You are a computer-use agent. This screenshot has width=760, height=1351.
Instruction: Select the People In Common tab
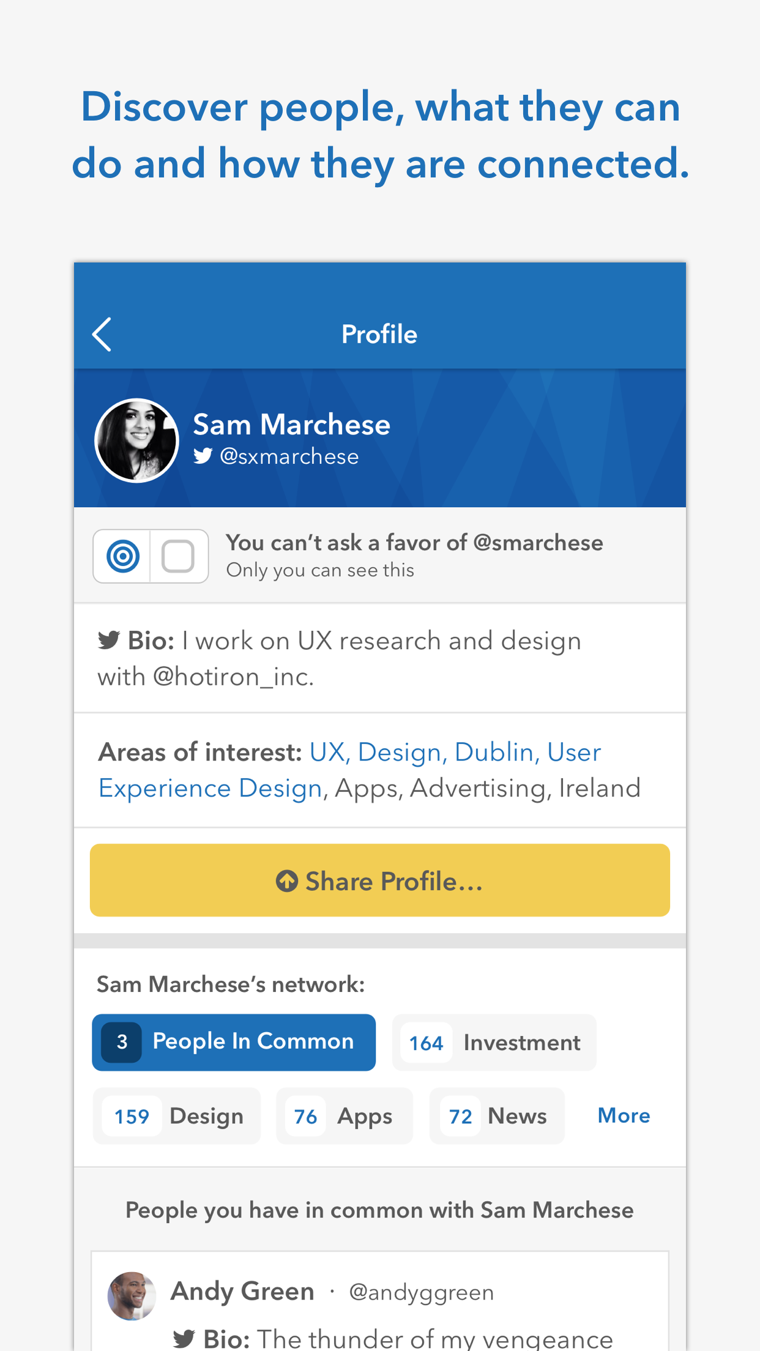(x=234, y=1042)
